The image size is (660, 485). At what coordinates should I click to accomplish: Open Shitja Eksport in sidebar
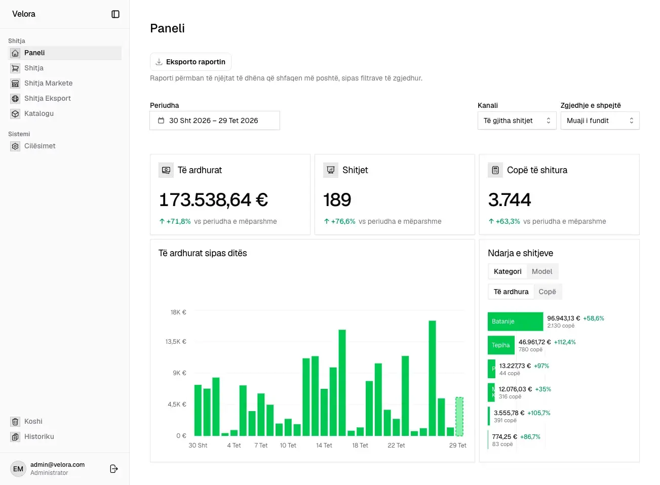[65, 98]
